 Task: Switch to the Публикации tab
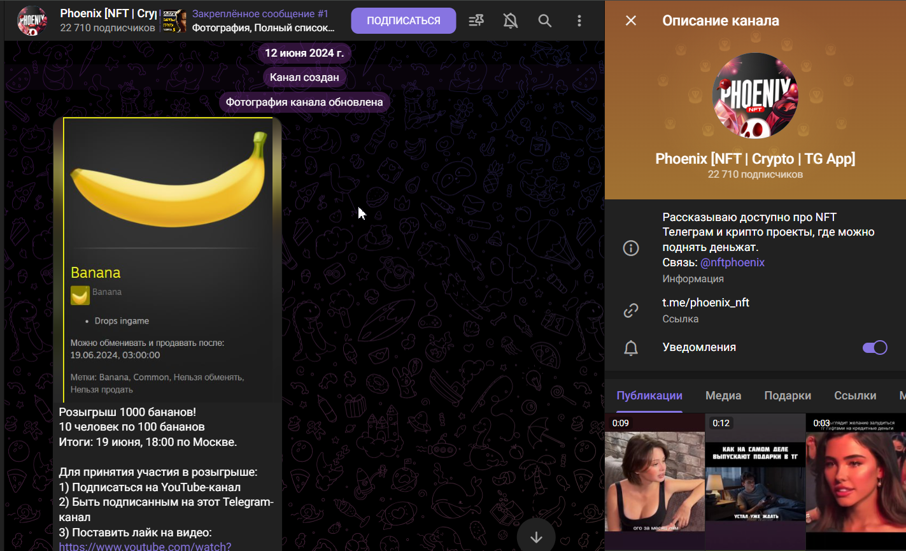pyautogui.click(x=649, y=396)
